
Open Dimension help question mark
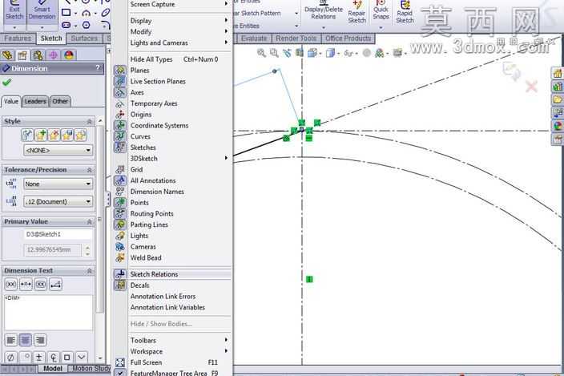[x=98, y=67]
